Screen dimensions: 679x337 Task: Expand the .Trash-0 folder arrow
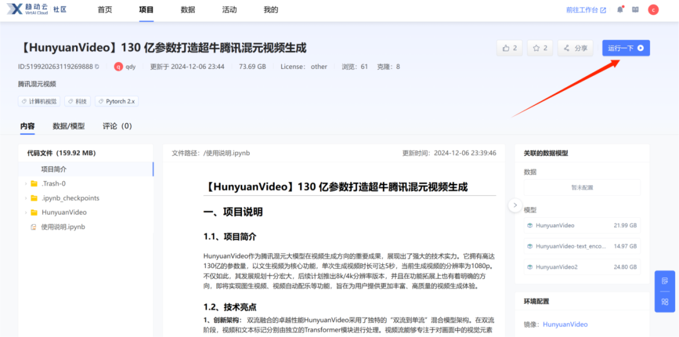[x=26, y=184]
